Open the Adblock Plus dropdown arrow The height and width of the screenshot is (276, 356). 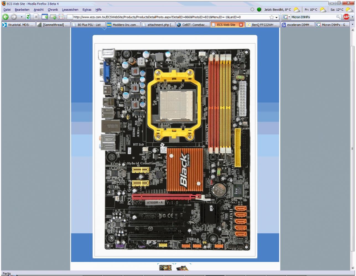[x=352, y=17]
